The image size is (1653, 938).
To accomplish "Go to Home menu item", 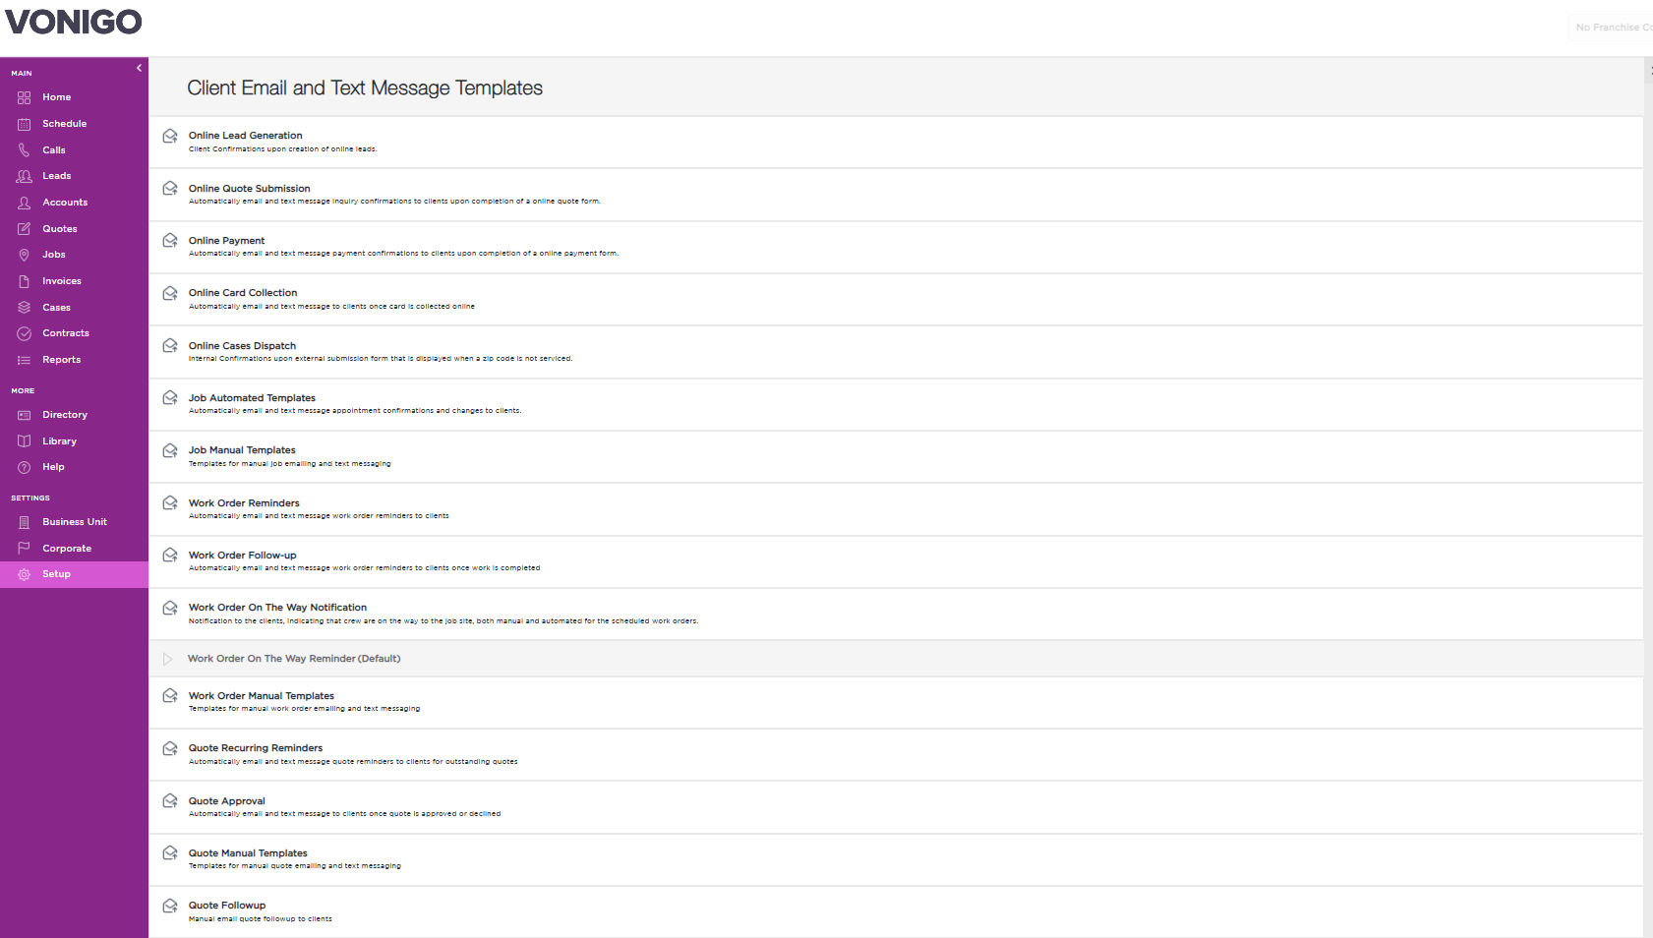I will (56, 97).
